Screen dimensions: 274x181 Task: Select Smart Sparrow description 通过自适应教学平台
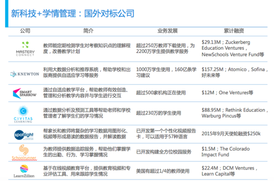point(86,93)
